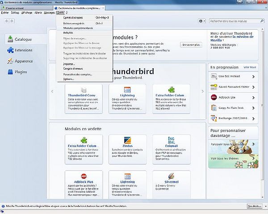
Task: Open the Aller à menu
Action: pos(38,12)
